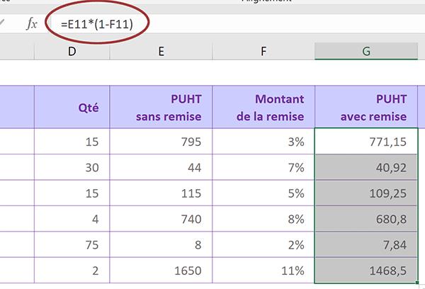Image resolution: width=425 pixels, height=289 pixels.
Task: Select the cell showing 771,15
Action: pyautogui.click(x=366, y=141)
